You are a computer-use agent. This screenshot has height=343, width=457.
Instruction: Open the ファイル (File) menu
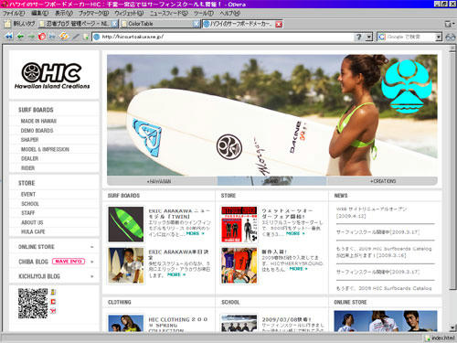point(14,13)
